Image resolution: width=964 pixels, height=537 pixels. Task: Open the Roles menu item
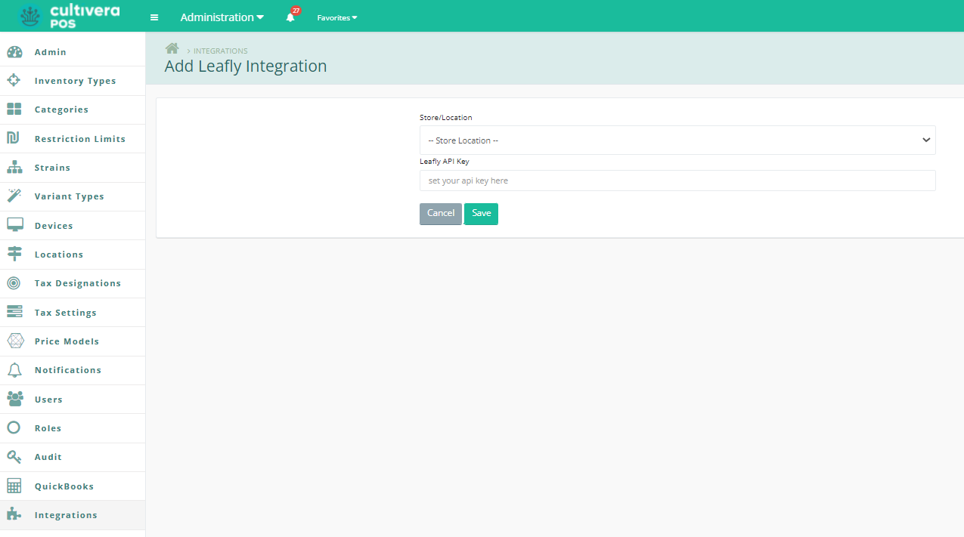(73, 428)
